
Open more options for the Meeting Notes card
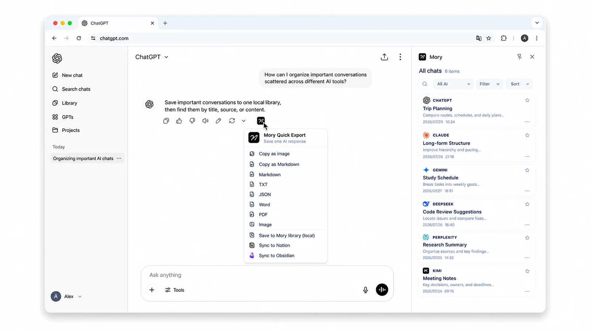click(x=527, y=291)
